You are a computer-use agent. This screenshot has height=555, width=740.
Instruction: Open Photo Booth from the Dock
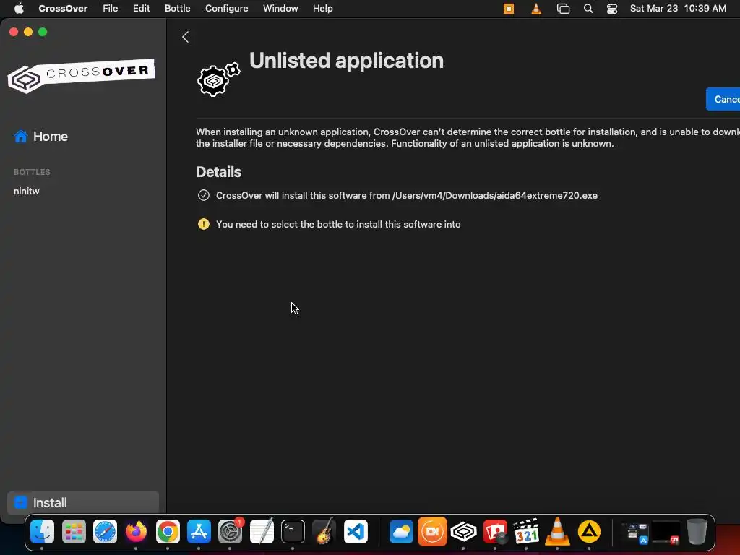pyautogui.click(x=495, y=532)
